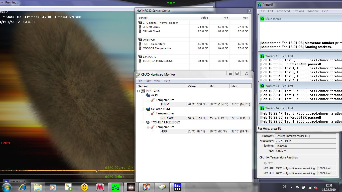Select the CPU#0 Core1 sensor row
342x192 pixels.
pyautogui.click(x=193, y=31)
